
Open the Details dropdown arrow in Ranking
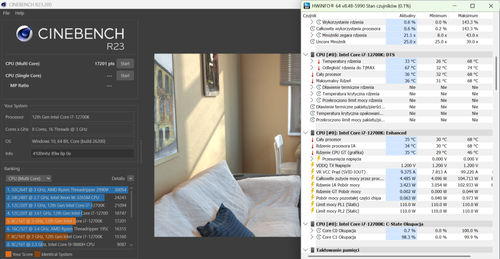[130, 179]
